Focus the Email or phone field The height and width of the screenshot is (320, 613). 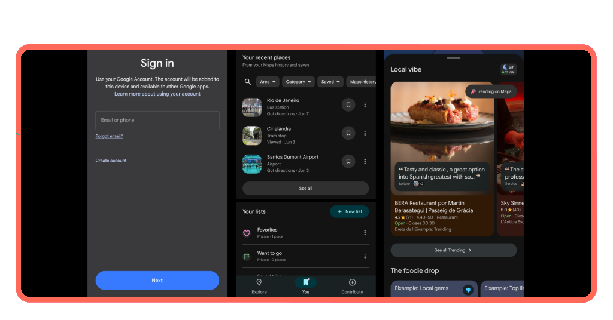tap(157, 121)
